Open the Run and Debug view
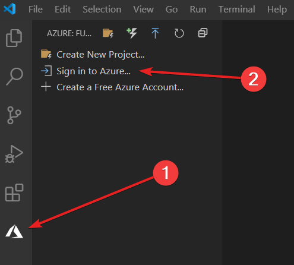The height and width of the screenshot is (265, 294). pyautogui.click(x=14, y=154)
